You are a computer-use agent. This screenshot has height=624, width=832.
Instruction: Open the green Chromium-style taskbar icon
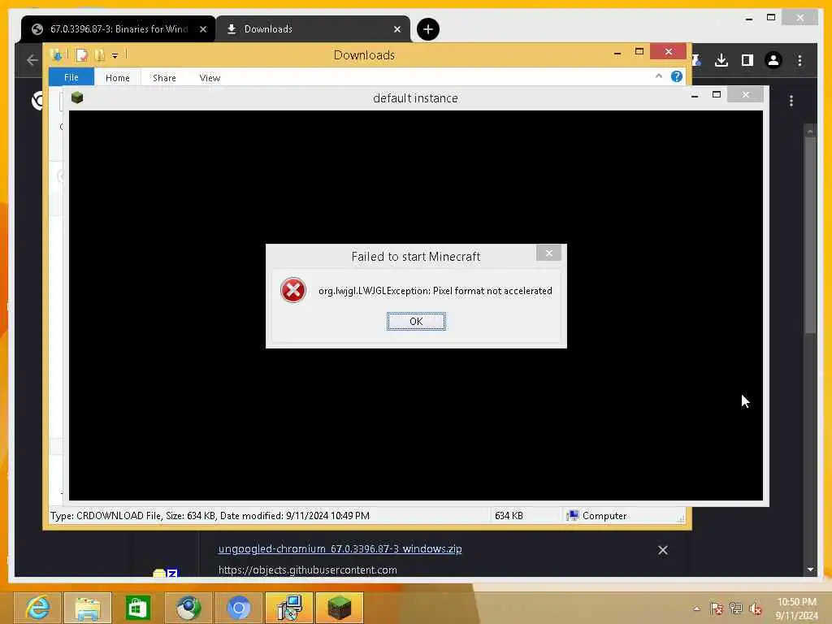click(x=188, y=608)
